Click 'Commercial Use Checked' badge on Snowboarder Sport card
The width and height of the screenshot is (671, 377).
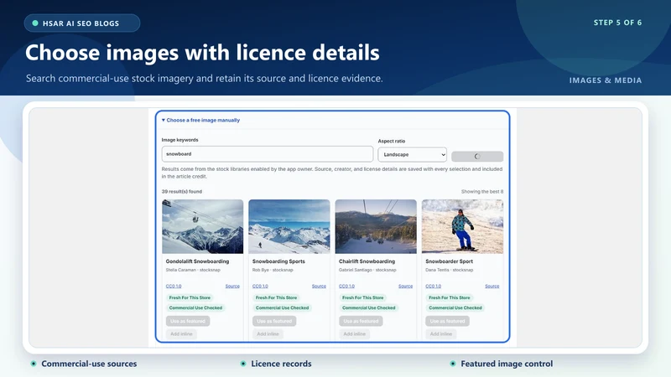point(455,307)
